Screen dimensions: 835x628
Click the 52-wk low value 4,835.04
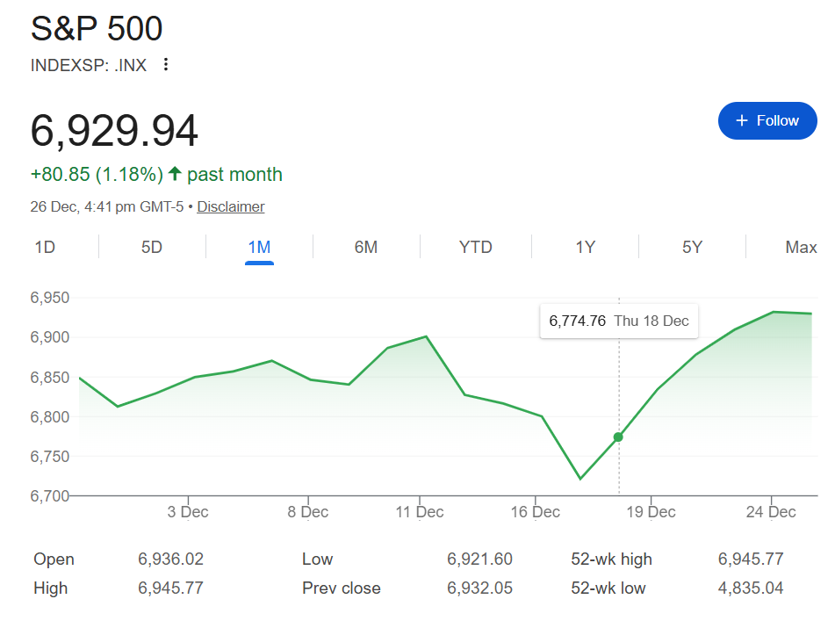(x=750, y=588)
